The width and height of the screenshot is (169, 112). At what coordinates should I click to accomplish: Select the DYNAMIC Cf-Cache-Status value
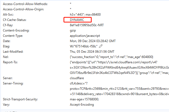point(77,20)
